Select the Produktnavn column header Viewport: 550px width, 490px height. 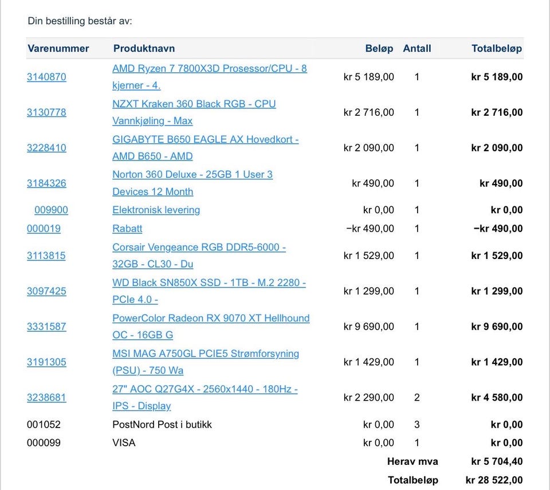pos(144,49)
